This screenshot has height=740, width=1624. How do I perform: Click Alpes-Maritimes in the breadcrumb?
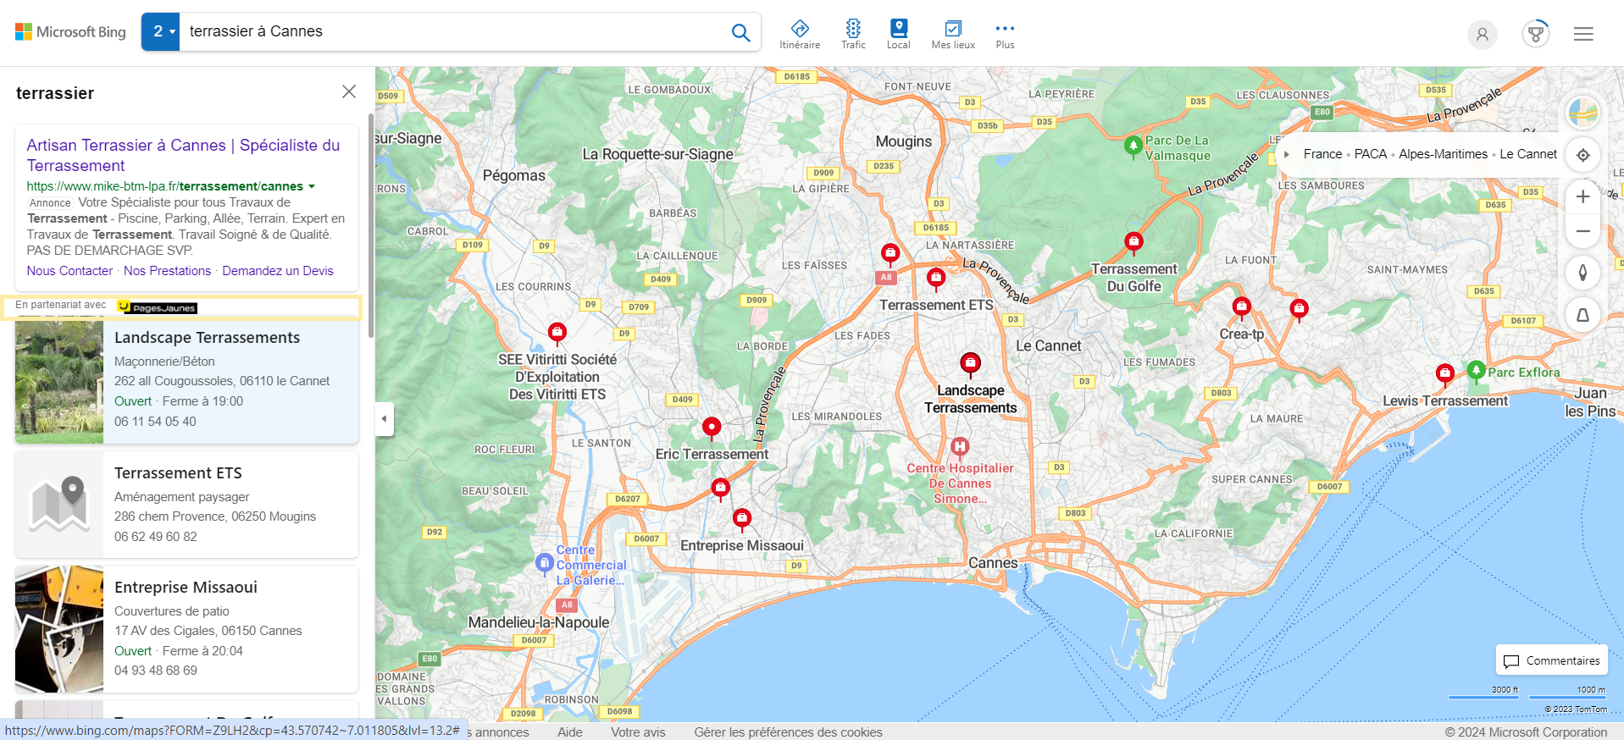(x=1443, y=154)
